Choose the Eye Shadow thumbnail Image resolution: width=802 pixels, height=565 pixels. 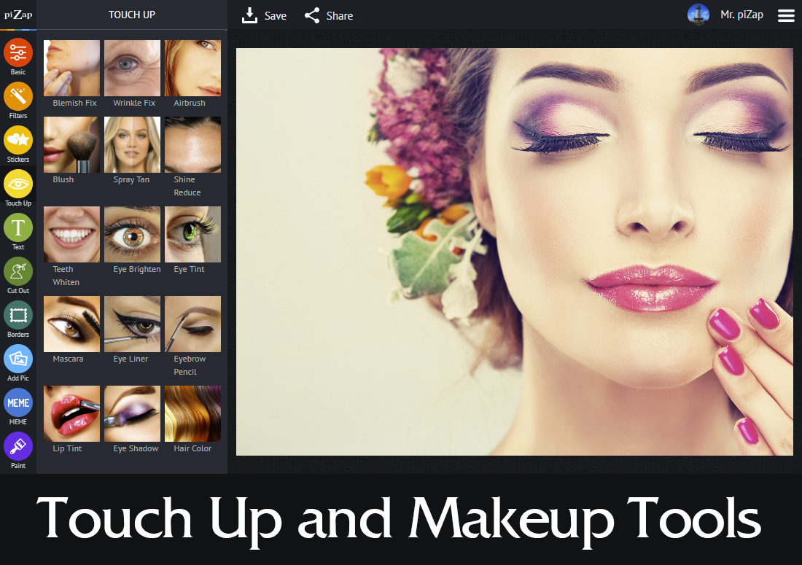132,413
